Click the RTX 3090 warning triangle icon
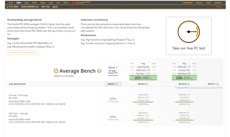This screenshot has width=230, height=137. point(7,7)
